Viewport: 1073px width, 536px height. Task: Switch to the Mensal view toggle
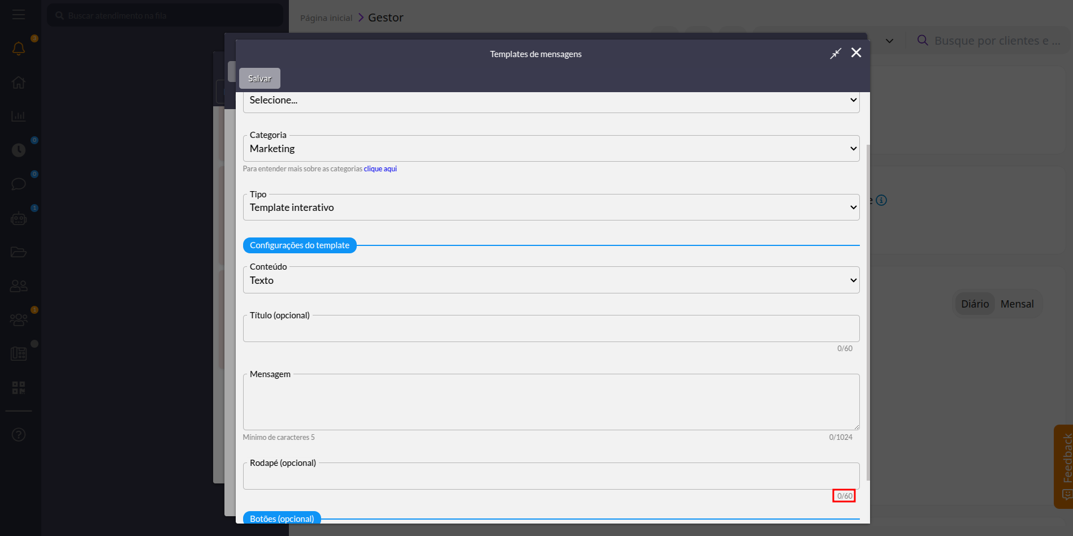click(1017, 304)
